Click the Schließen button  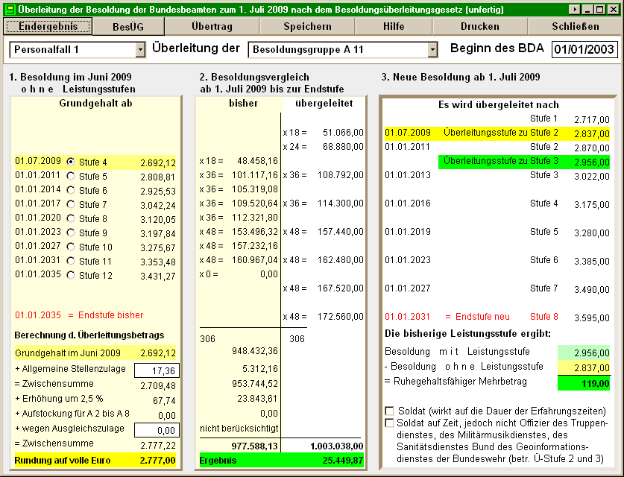click(x=575, y=26)
